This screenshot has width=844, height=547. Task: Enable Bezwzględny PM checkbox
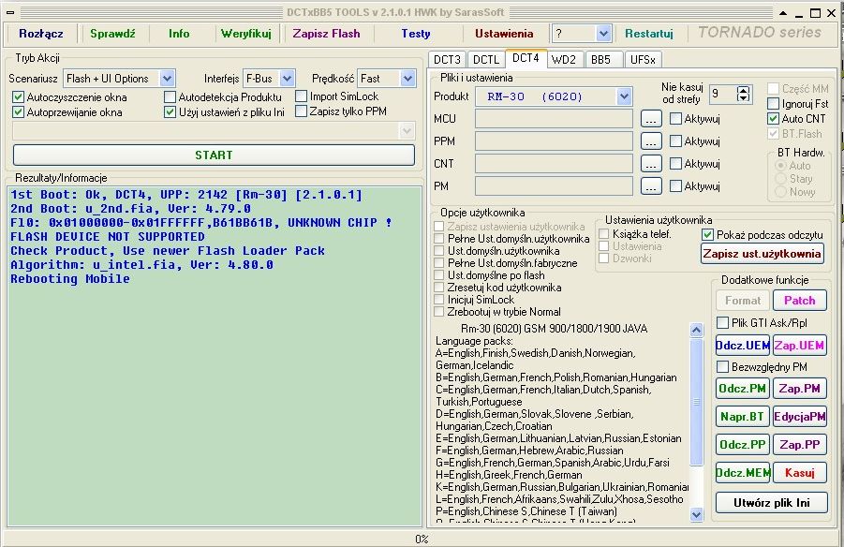click(x=723, y=366)
